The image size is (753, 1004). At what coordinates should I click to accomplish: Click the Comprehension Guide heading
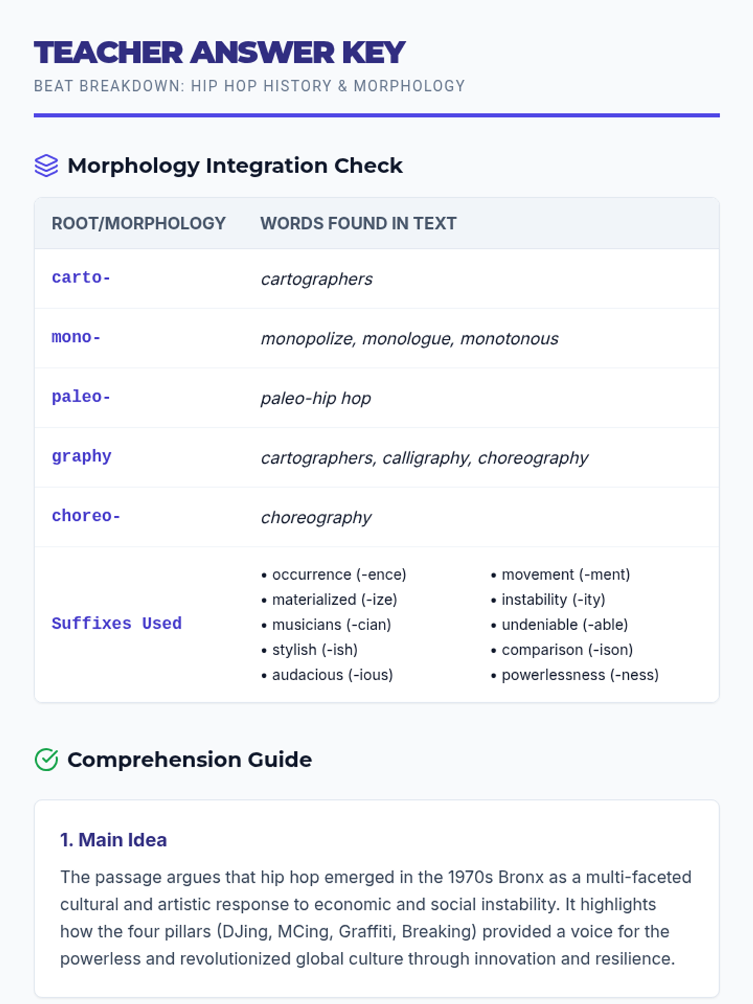190,760
